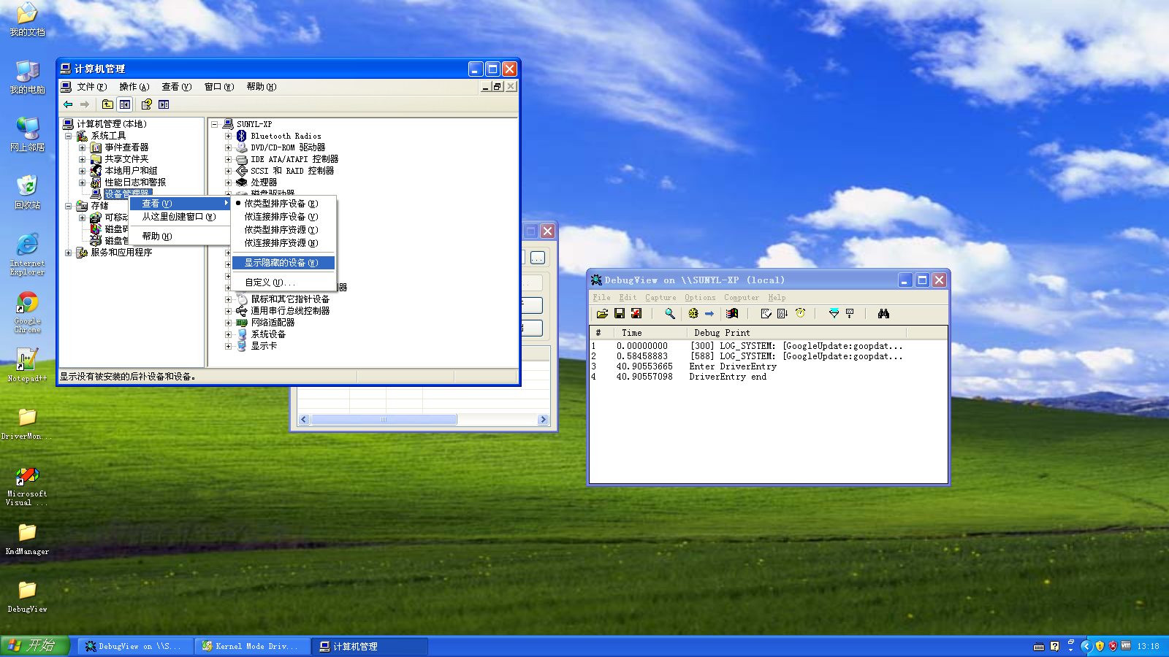Expand the 共享文件夹 tree node
Viewport: 1169px width, 657px height.
pos(83,159)
